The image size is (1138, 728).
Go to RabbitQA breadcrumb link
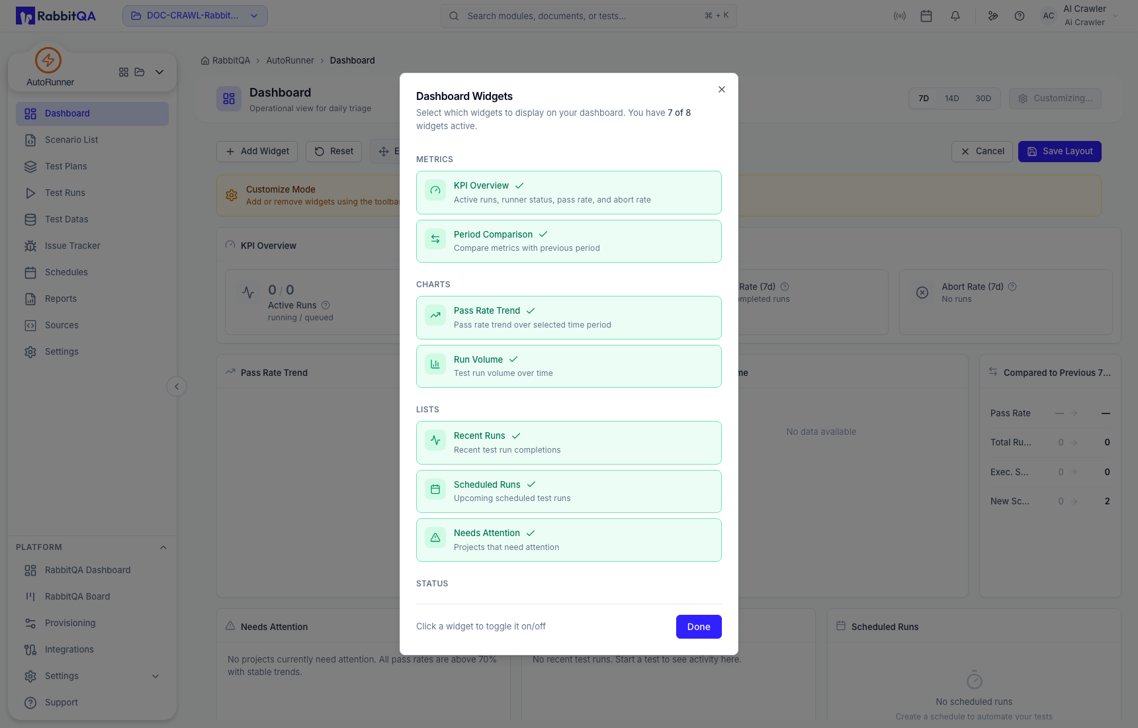coord(226,60)
